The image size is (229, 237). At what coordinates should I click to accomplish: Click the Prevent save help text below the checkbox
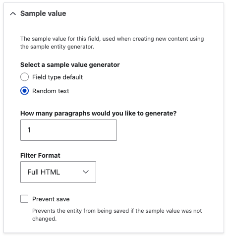tap(117, 215)
